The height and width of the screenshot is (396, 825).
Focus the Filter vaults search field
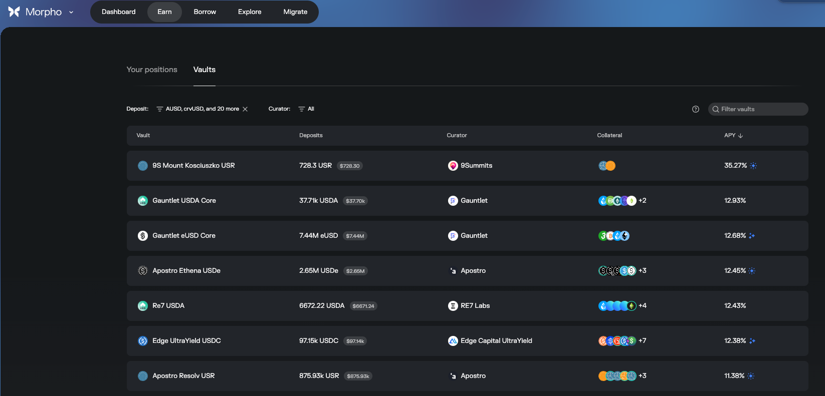pyautogui.click(x=758, y=109)
